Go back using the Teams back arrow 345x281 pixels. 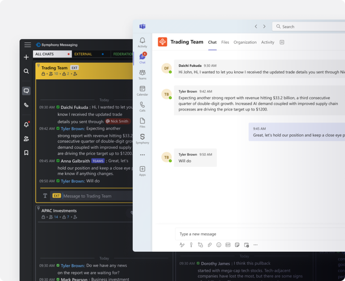pos(256,27)
